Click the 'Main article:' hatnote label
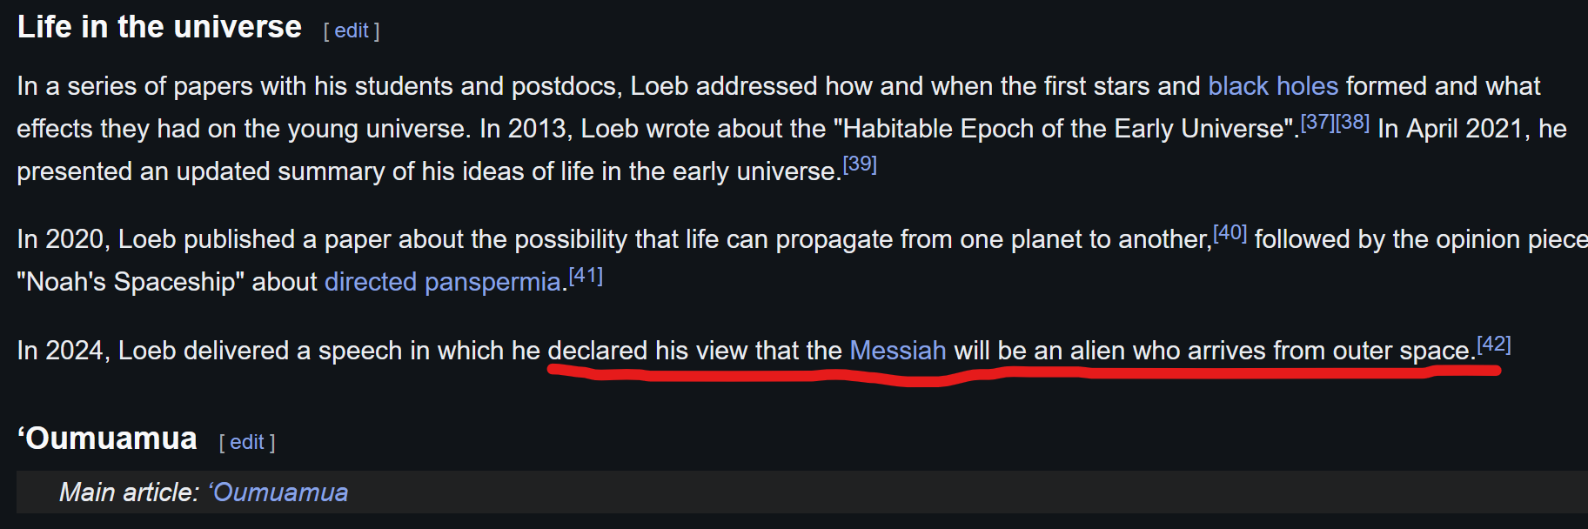The width and height of the screenshot is (1588, 529). 129,492
